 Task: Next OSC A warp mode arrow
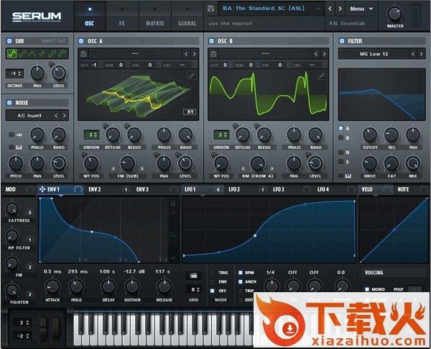pos(142,168)
